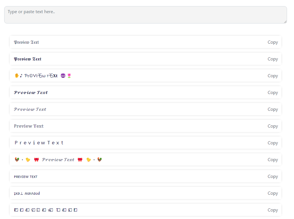Viewport: 294px width, 219px height.
Task: Copy the gothic Fraktur styled text
Action: click(x=272, y=42)
